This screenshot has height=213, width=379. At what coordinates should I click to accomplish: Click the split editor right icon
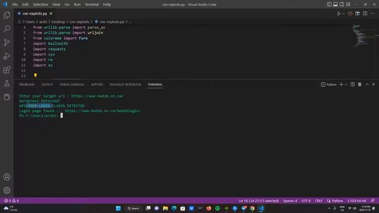[365, 14]
